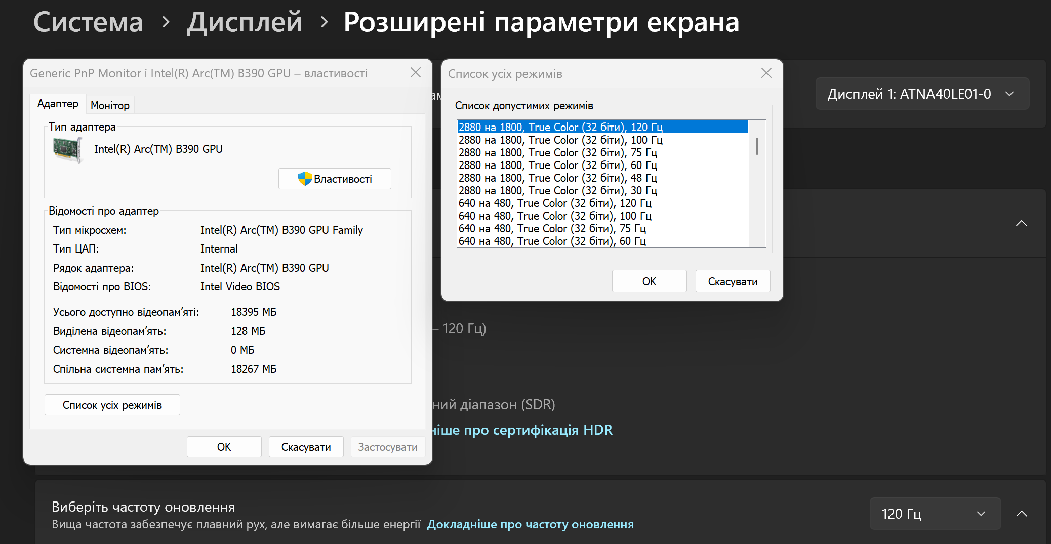Select 2880 на 1800, 60 Гц mode
Image resolution: width=1051 pixels, height=544 pixels.
pos(557,165)
